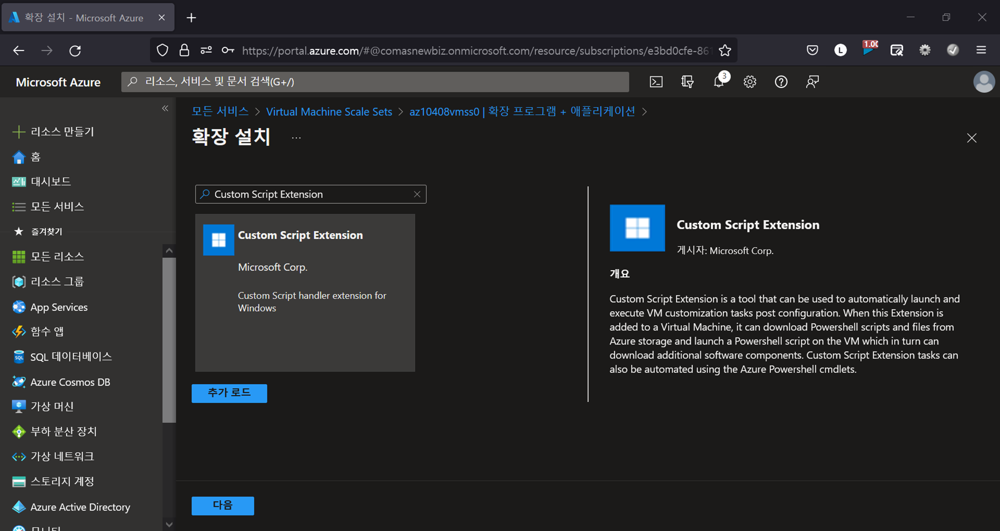This screenshot has width=1000, height=531.
Task: Click the 가상 네트워크 icon
Action: [19, 457]
